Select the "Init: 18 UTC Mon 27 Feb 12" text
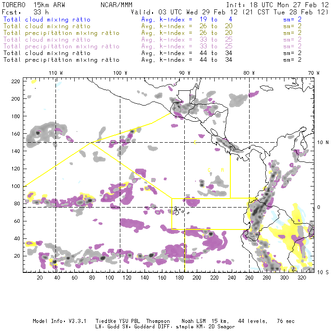The image size is (331, 331). [x=277, y=5]
